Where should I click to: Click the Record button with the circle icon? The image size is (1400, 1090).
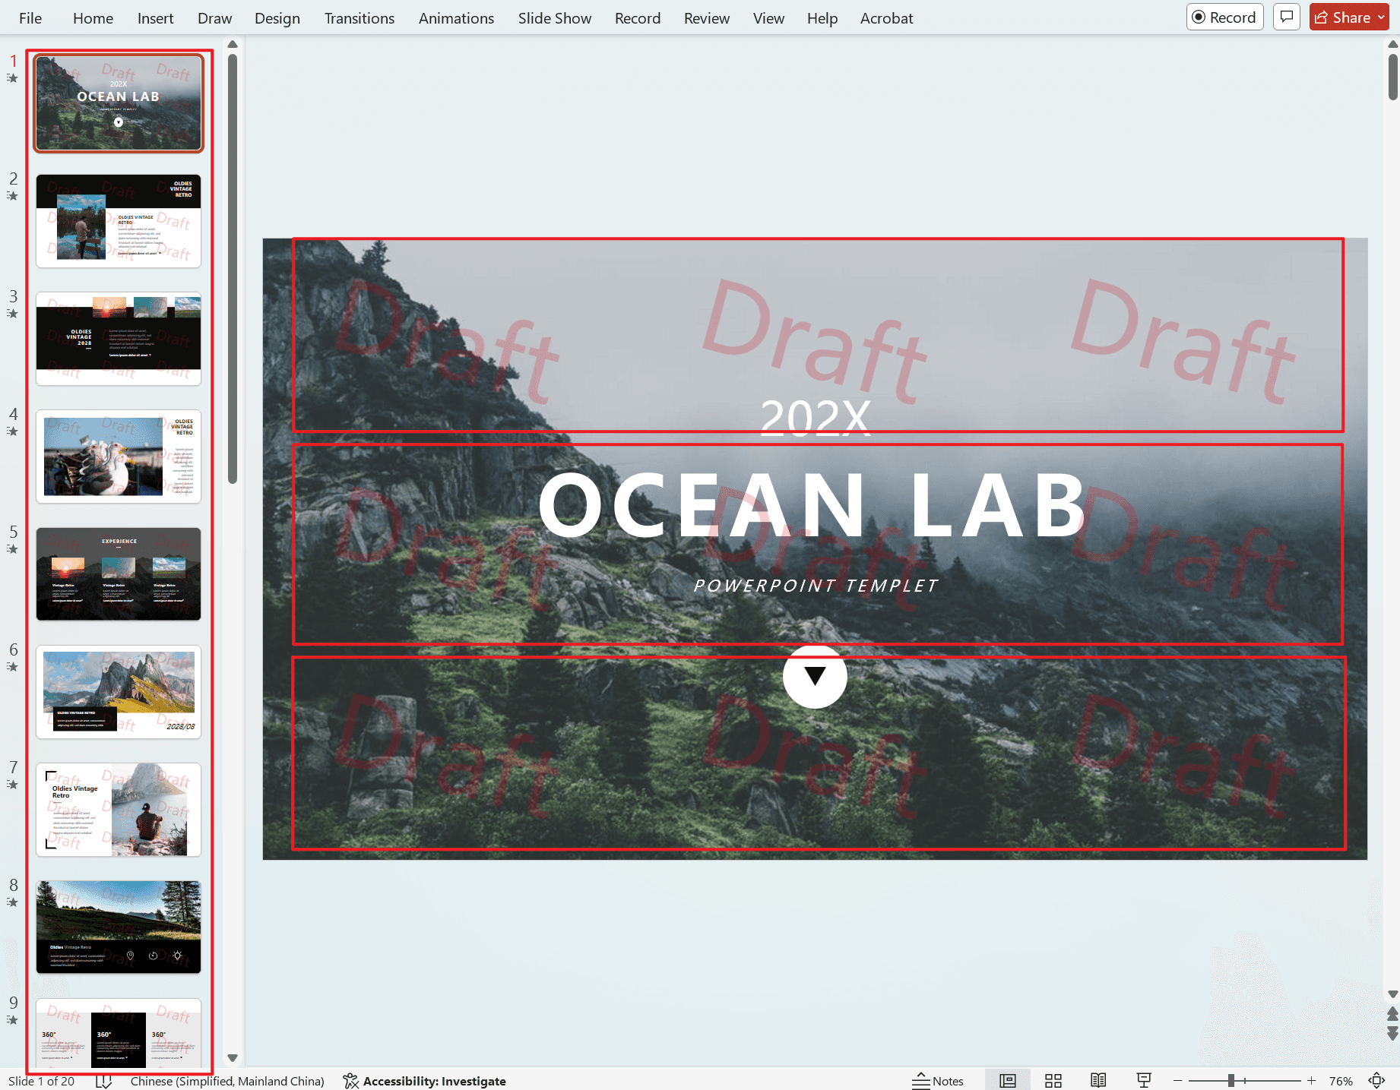[x=1224, y=17]
